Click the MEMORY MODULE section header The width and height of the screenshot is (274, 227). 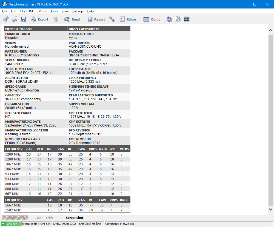[35, 29]
